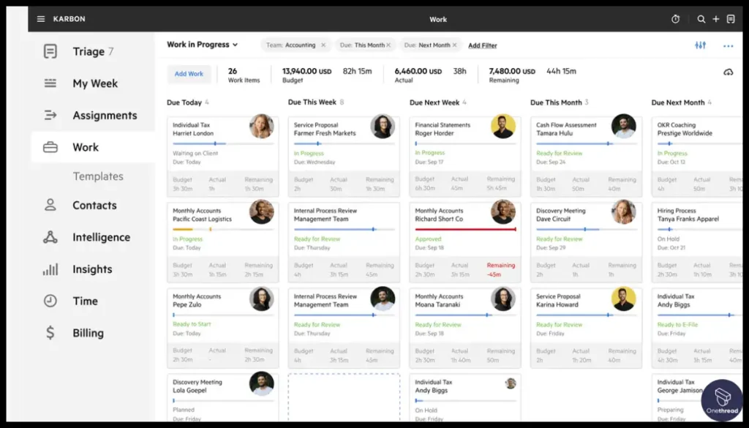Image resolution: width=749 pixels, height=428 pixels.
Task: Open Cash Flow Assessment Tamara Hulu card
Action: tap(586, 157)
